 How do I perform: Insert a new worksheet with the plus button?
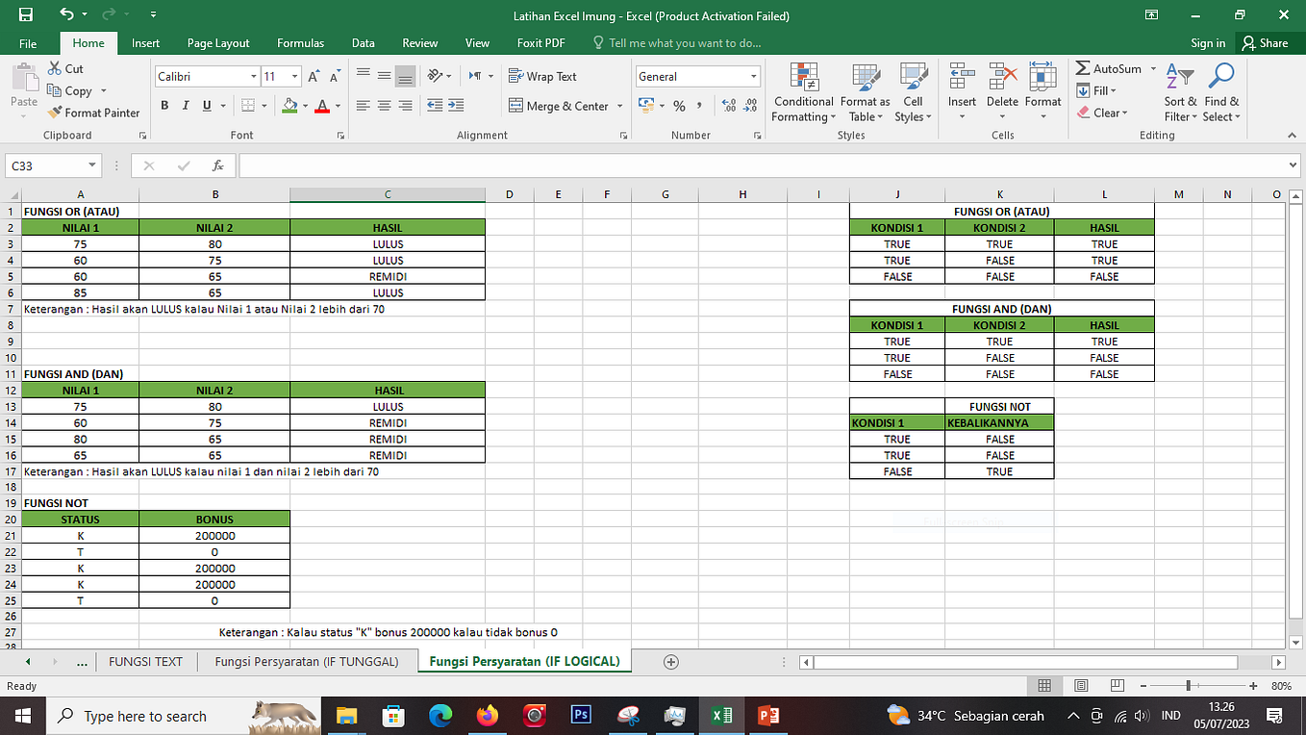(670, 661)
